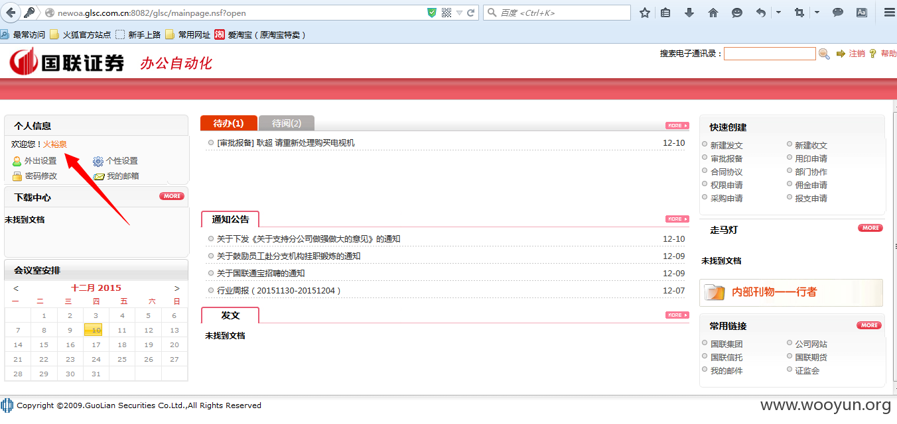The image size is (897, 424).
Task: Click 采购申请 quick create link
Action: click(x=726, y=198)
